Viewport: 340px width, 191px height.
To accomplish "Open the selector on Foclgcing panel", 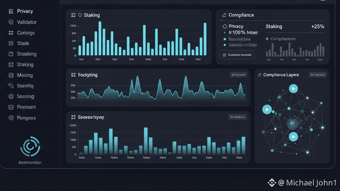I will click(238, 75).
